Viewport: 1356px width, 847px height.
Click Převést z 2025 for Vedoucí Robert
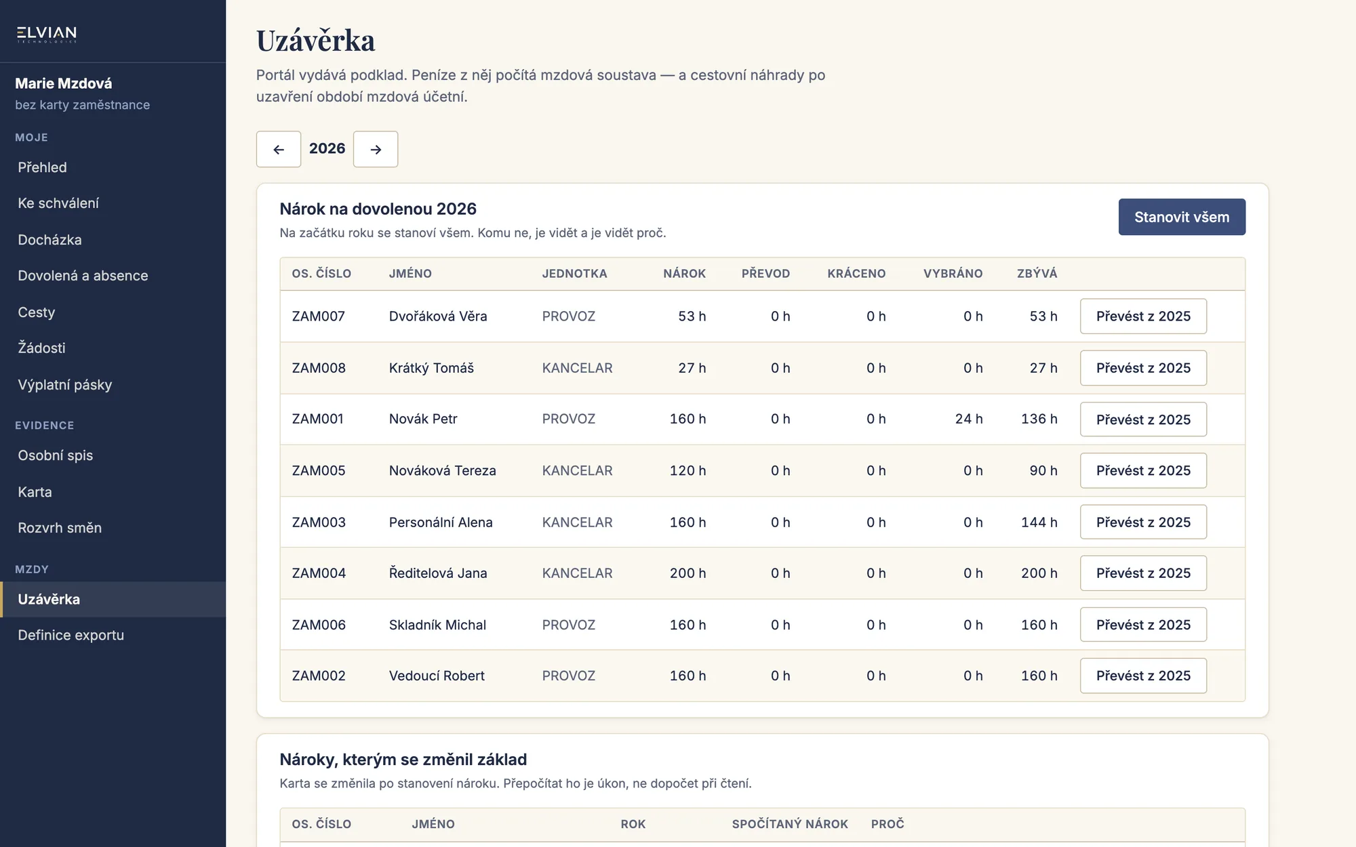tap(1143, 676)
